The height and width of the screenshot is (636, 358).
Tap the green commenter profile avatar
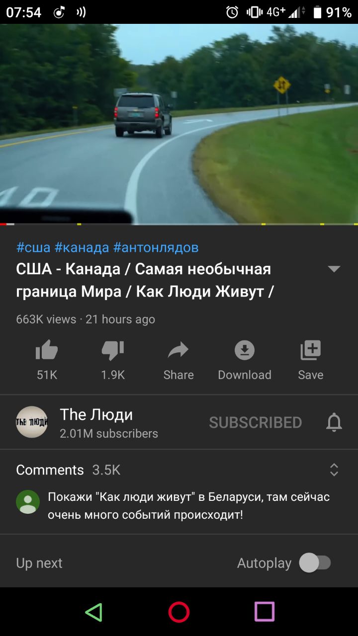[28, 502]
